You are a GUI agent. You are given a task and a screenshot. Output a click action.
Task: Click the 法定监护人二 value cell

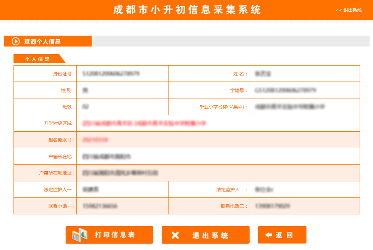pos(304,189)
